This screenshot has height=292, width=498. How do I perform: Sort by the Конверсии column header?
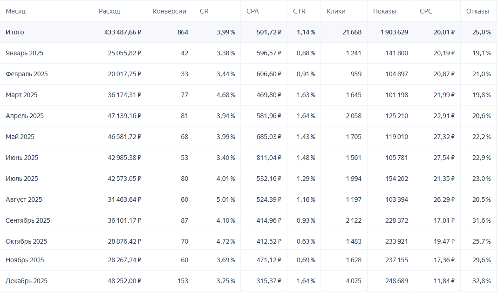point(170,11)
